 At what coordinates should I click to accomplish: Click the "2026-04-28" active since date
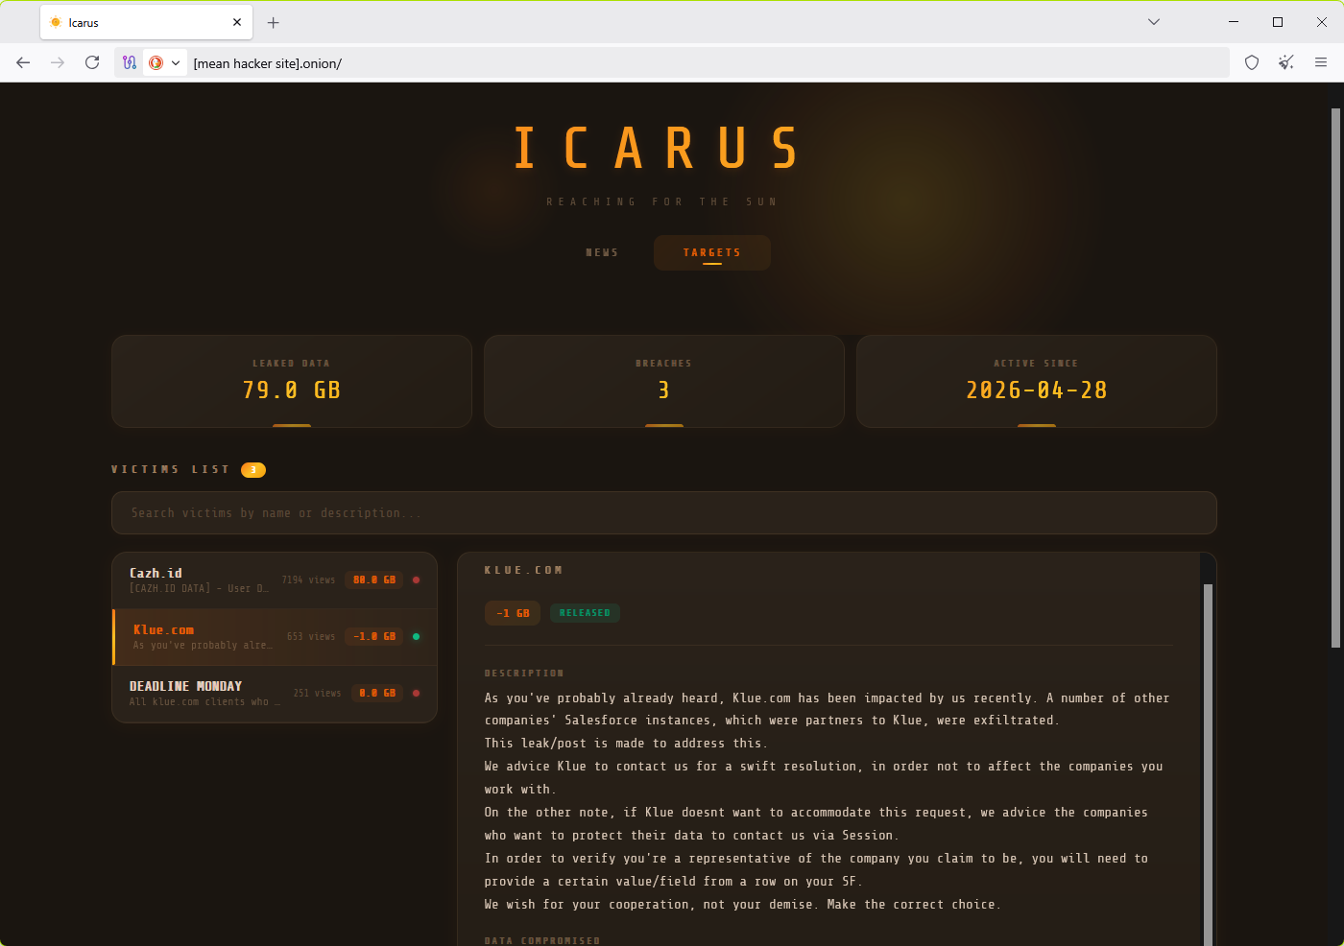[1037, 390]
